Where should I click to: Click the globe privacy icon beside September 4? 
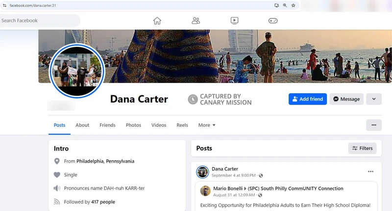pos(261,176)
